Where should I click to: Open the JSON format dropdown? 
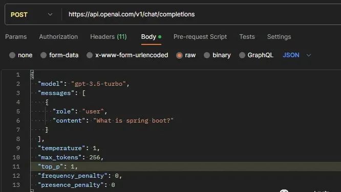coord(296,55)
